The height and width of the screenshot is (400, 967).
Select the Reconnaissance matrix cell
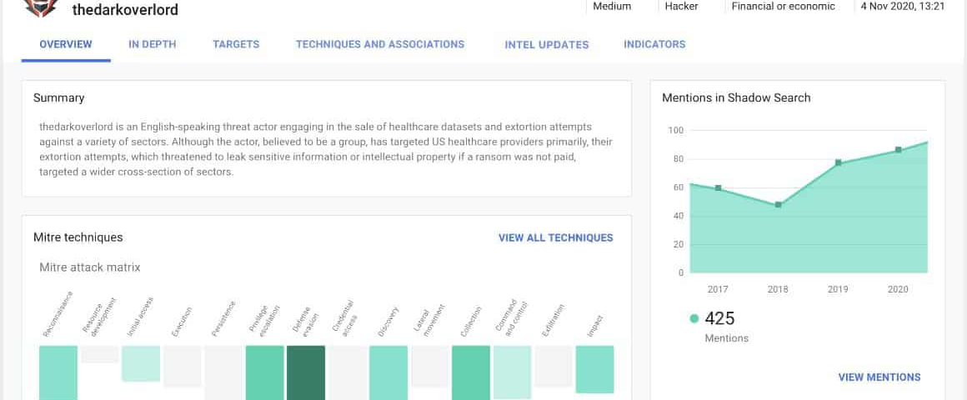(58, 372)
